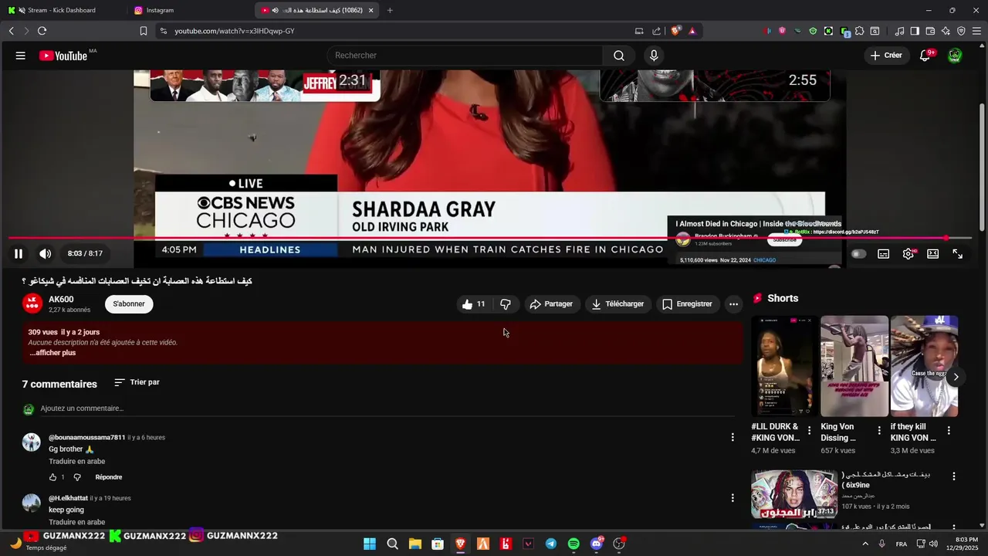Open the 6ix9ine 37:13 video thumbnail

pos(794,494)
